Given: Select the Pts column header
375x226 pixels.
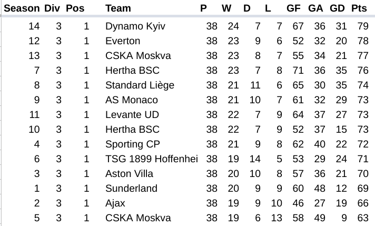Looking at the screenshot, I should point(359,8).
